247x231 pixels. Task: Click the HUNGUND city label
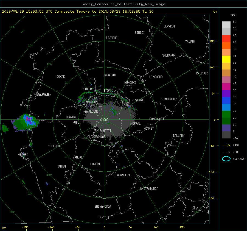(130, 83)
